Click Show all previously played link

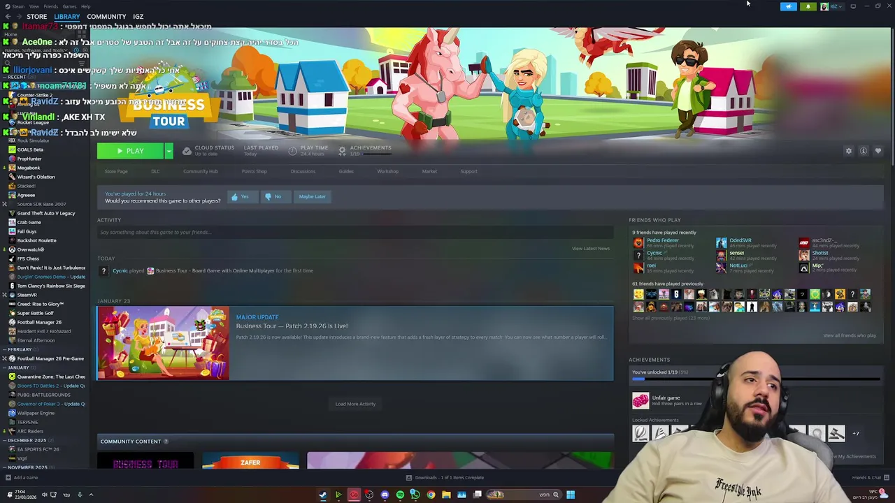pos(671,318)
